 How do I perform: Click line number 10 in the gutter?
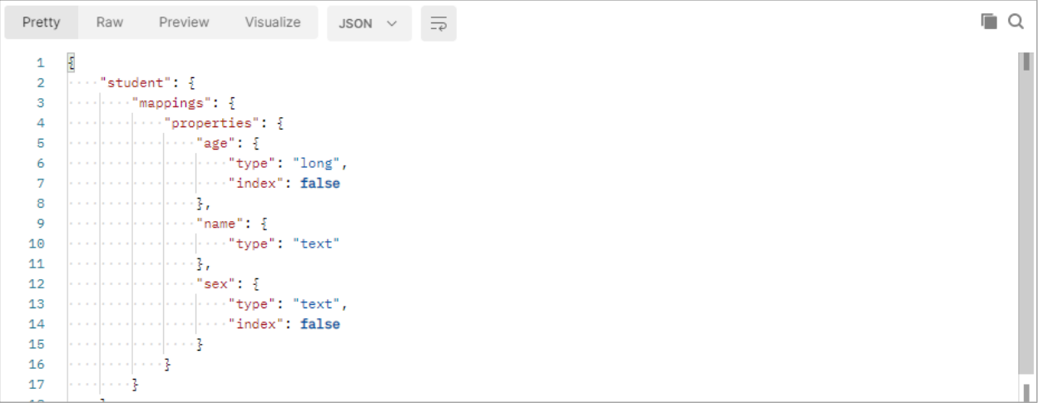pyautogui.click(x=36, y=243)
